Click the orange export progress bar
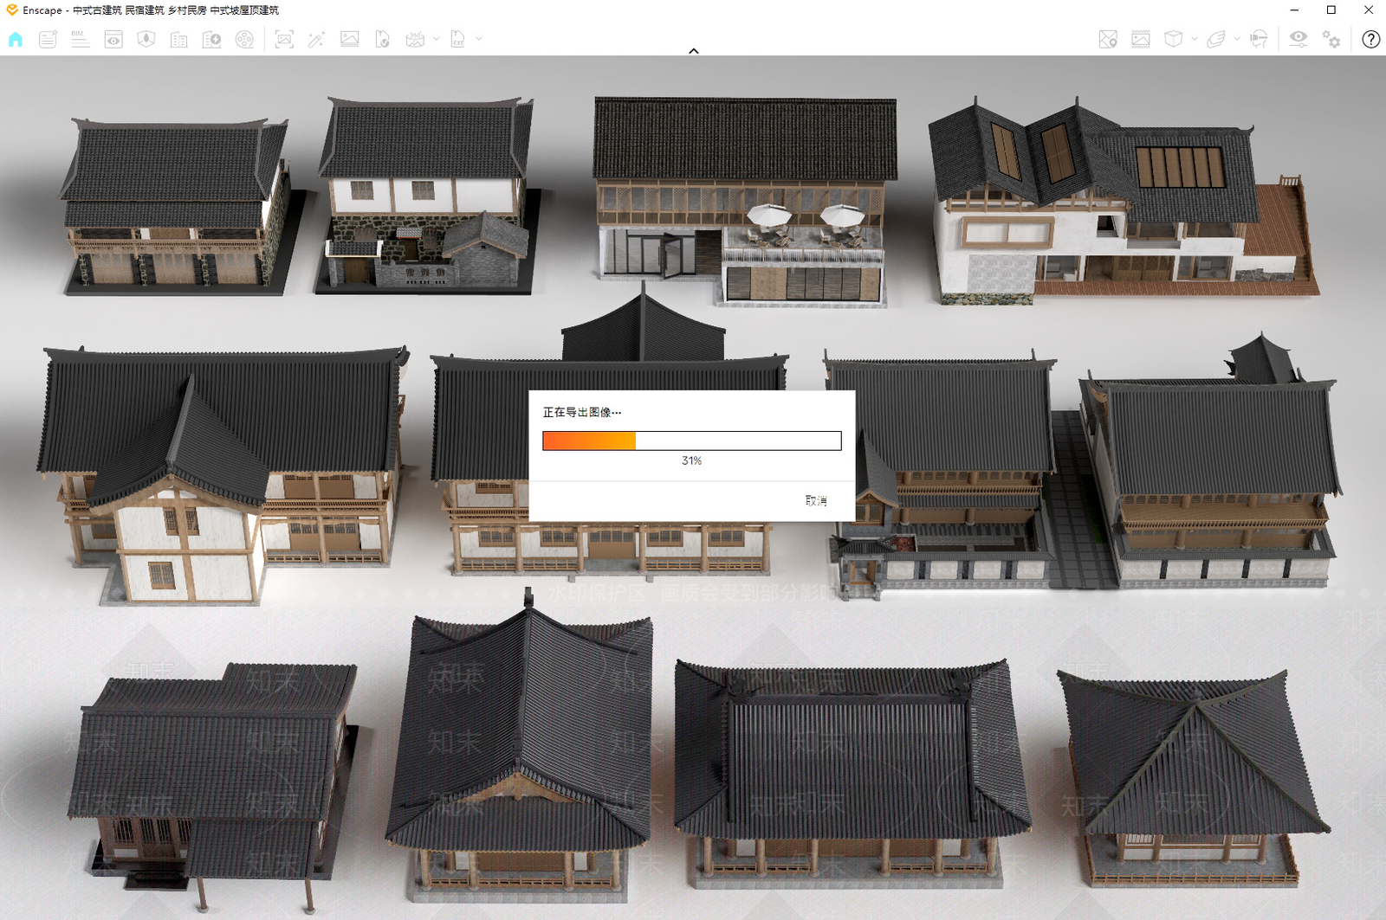Screen dimensions: 1386x920 tap(589, 441)
